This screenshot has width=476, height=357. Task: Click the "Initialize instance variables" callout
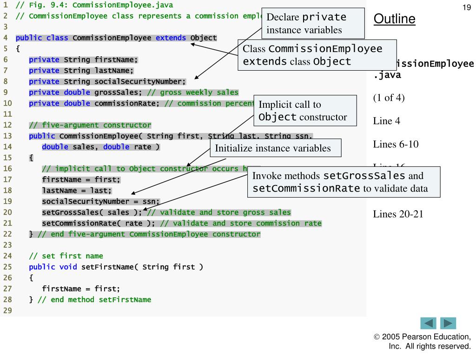[x=276, y=148]
